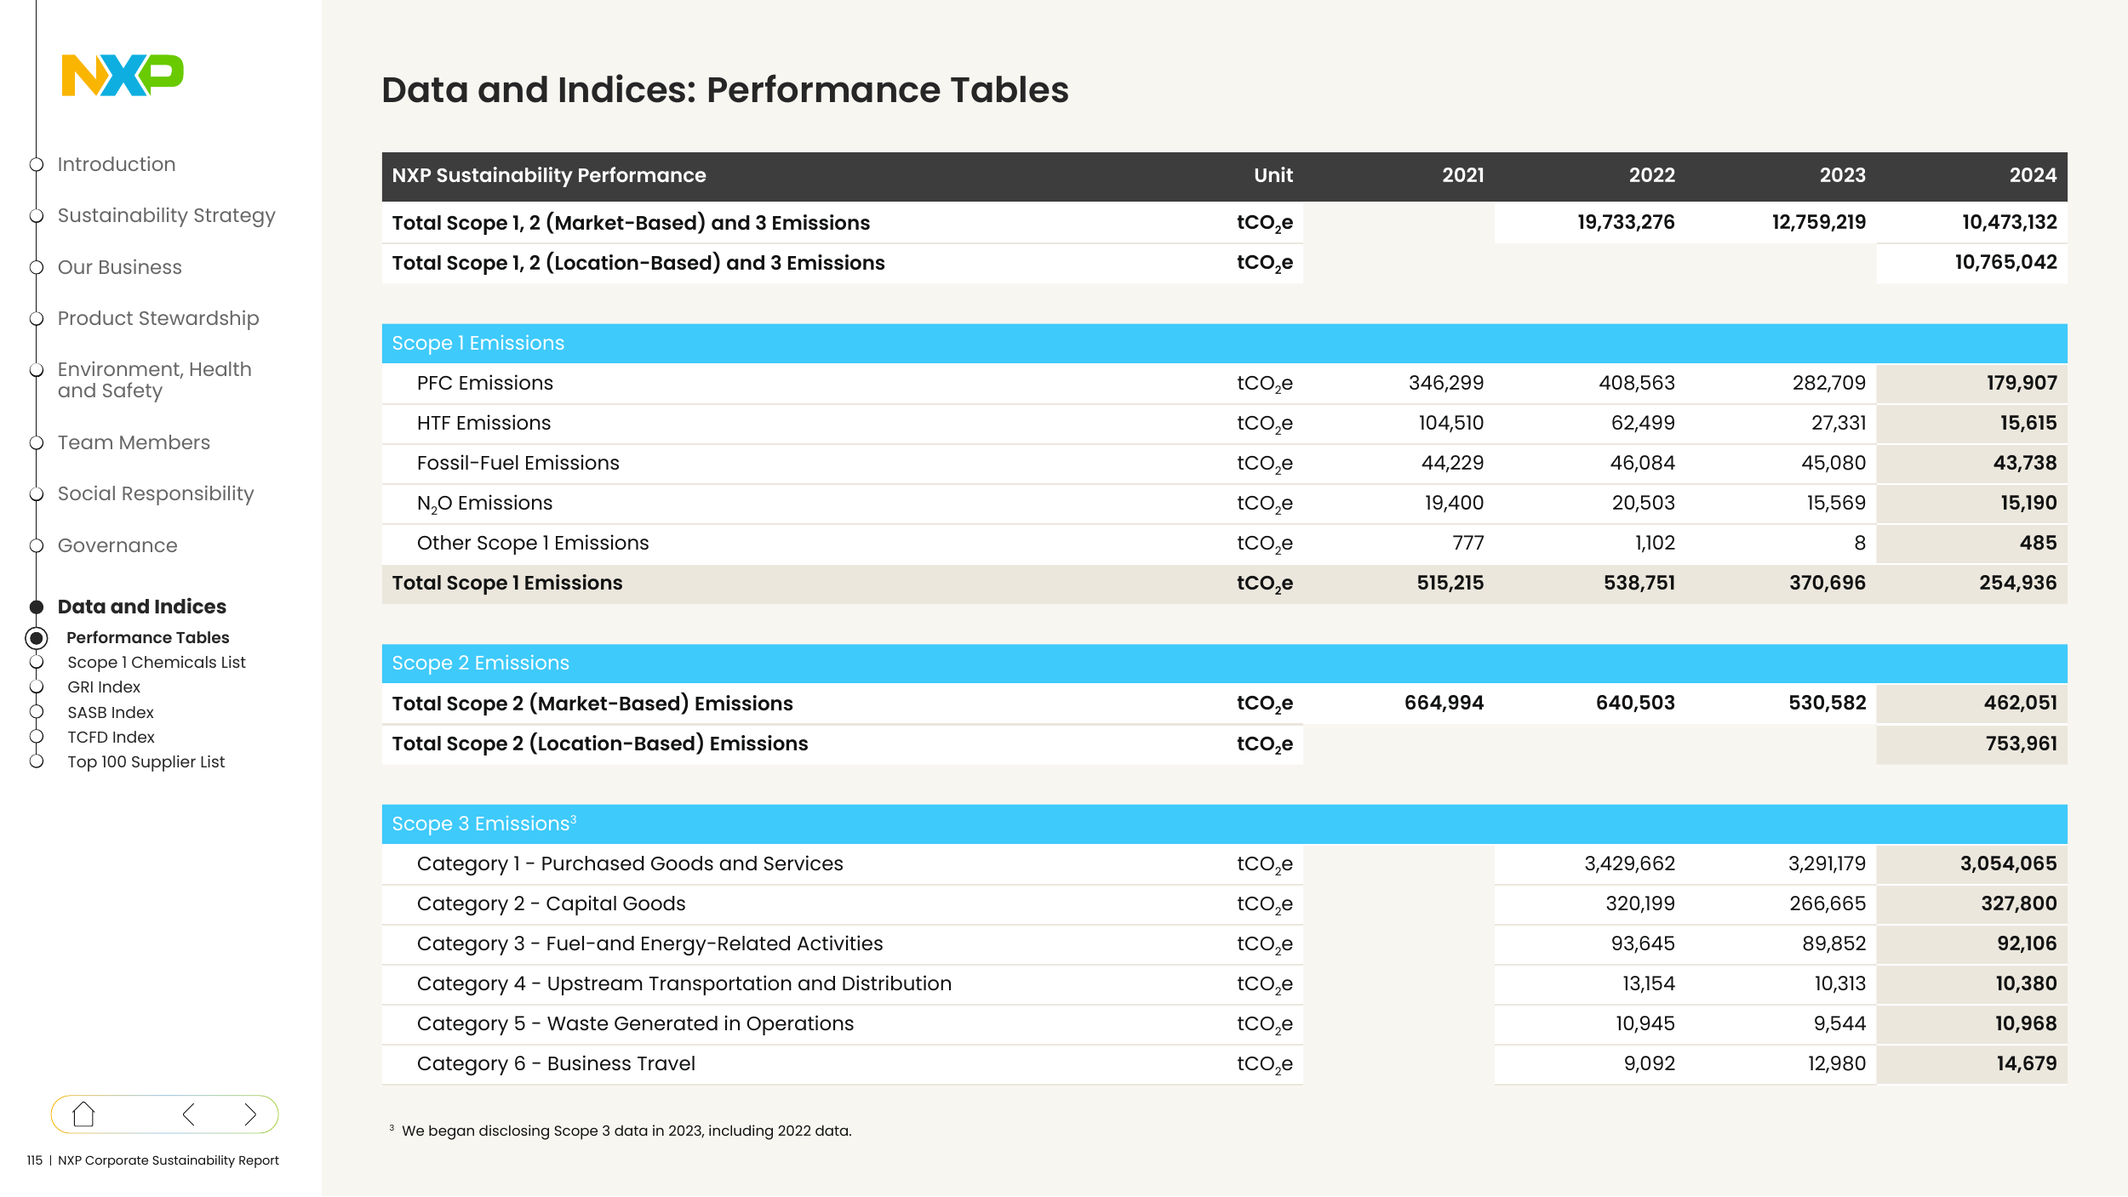Click the Scope 3 footnote text
Viewport: 2128px width, 1197px height.
pos(621,1131)
